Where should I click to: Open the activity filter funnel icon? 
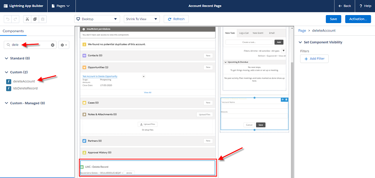pos(283,50)
